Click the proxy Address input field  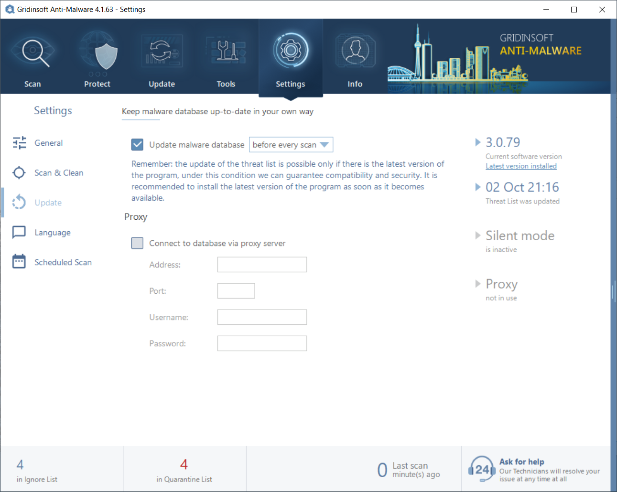click(x=262, y=265)
